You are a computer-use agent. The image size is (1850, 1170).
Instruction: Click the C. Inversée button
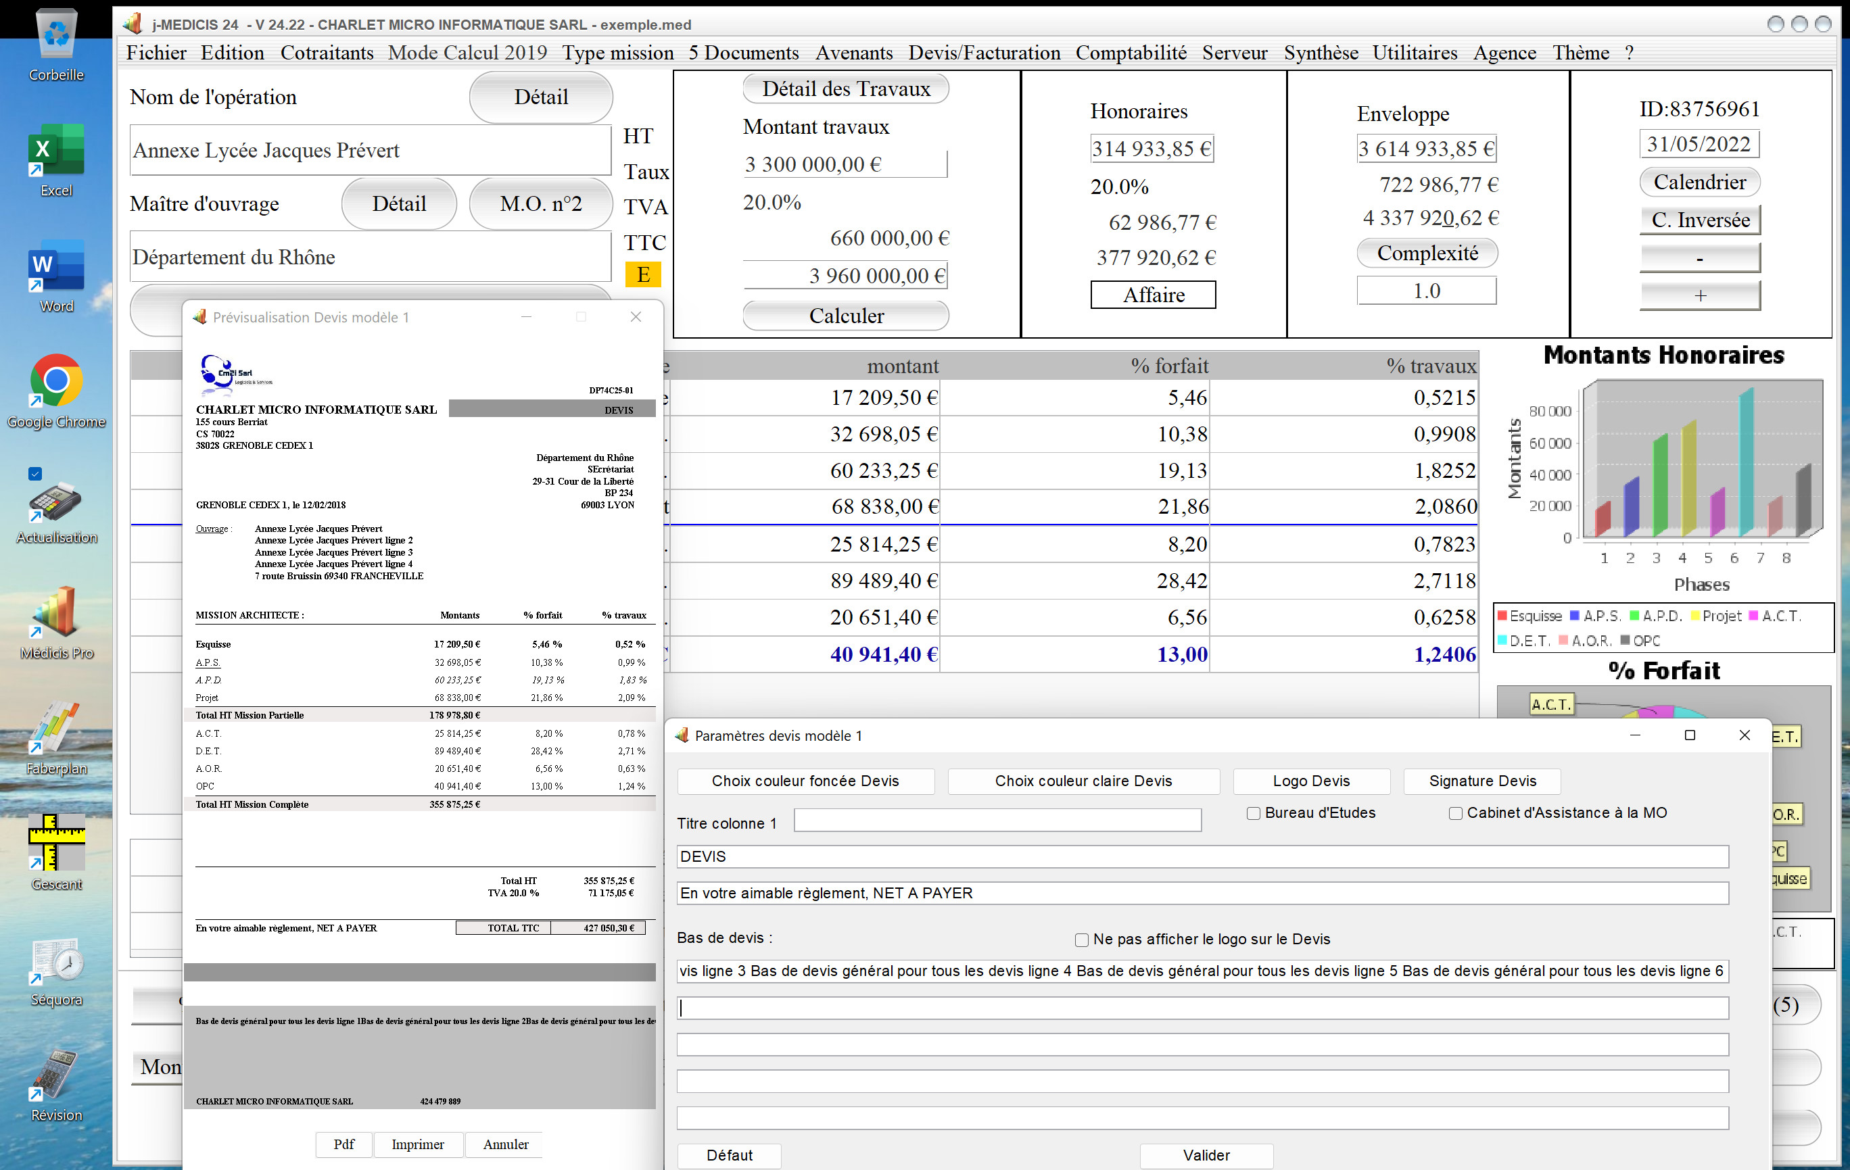[x=1700, y=220]
